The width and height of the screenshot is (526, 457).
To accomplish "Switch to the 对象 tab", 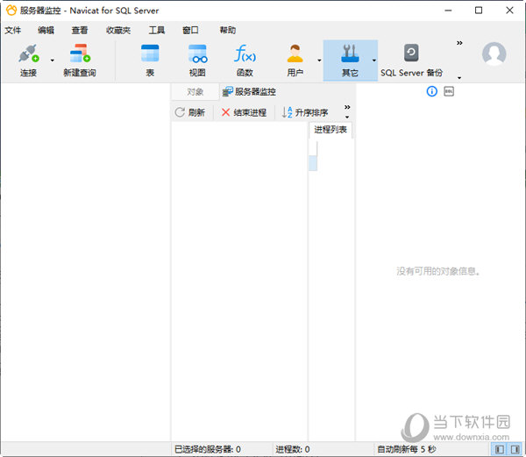I will click(195, 91).
